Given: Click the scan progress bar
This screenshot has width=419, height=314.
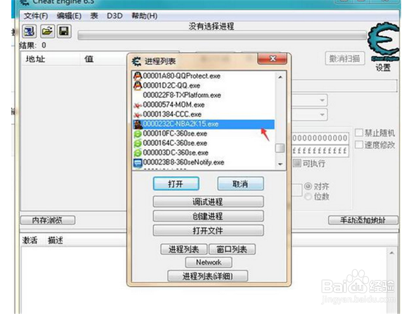Looking at the screenshot, I should (222, 36).
